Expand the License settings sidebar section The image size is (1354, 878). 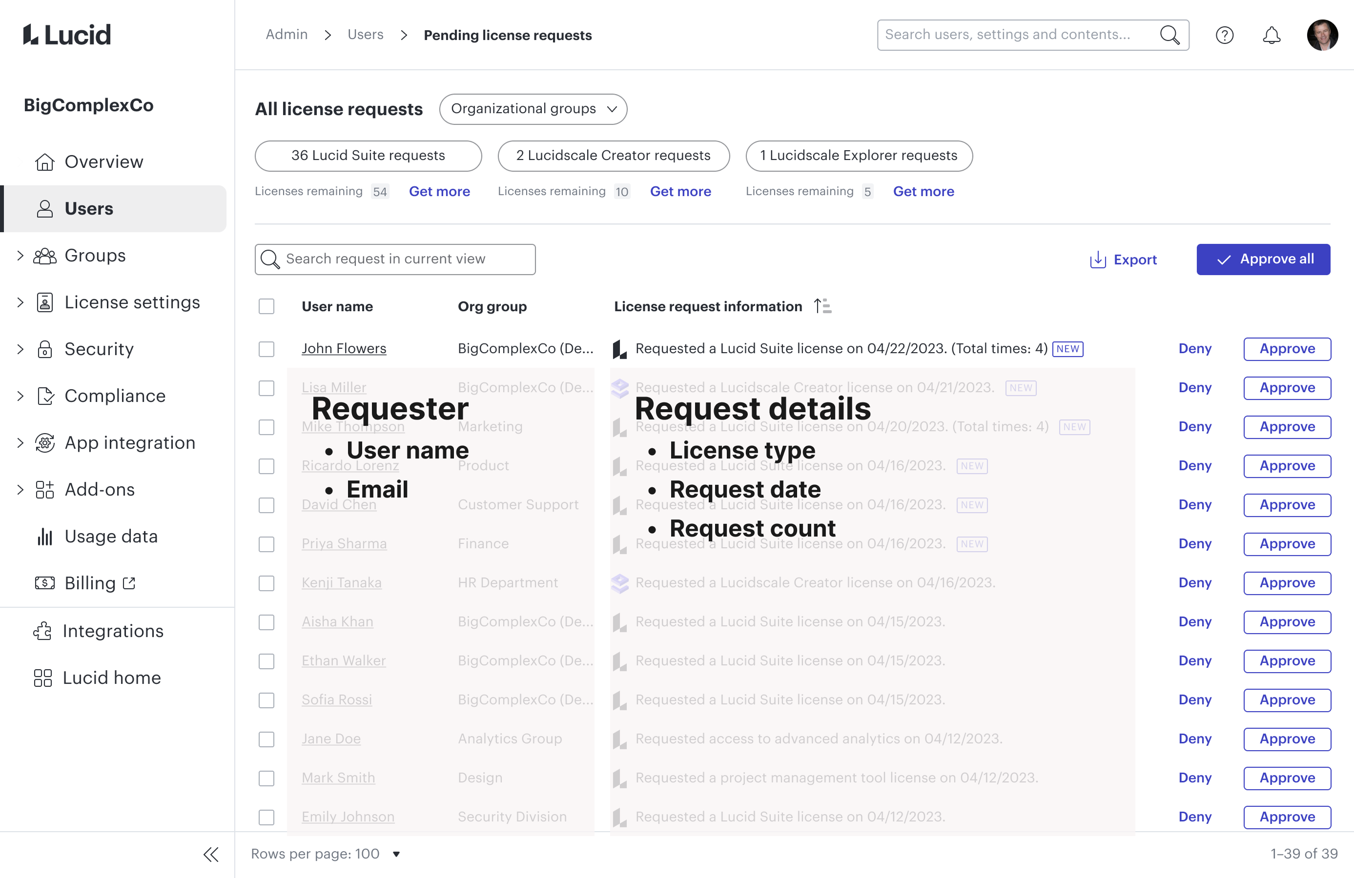(21, 302)
